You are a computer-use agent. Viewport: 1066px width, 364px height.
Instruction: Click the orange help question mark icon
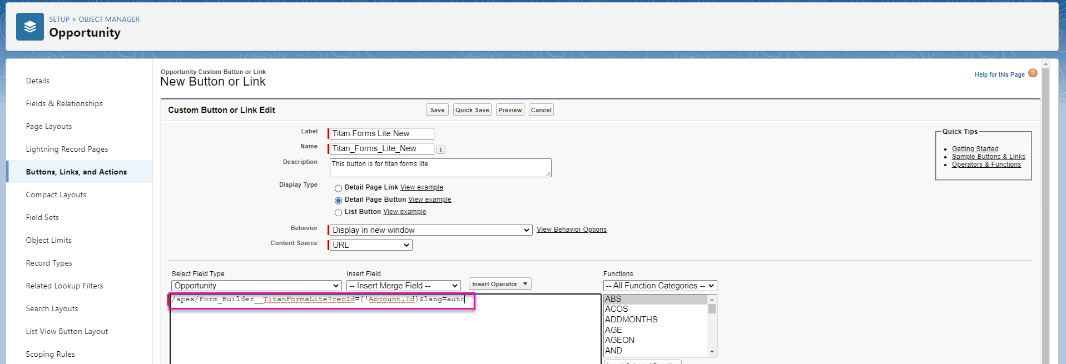pos(1033,73)
